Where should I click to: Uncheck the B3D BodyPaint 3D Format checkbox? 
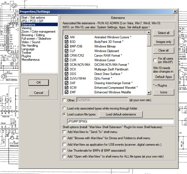pyautogui.click(x=66, y=42)
